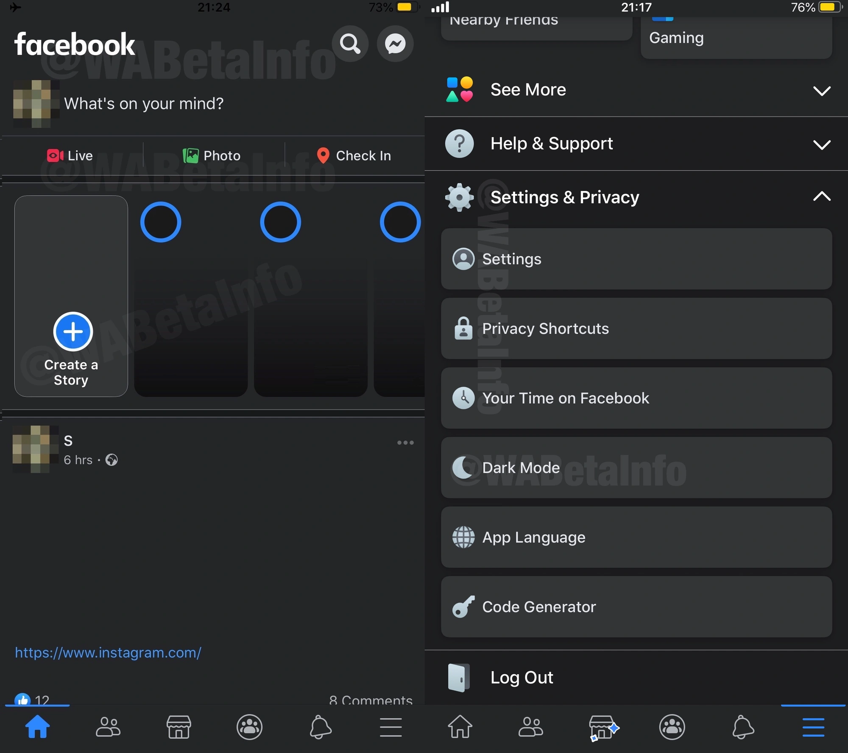Tap the red Check In pin icon
Viewport: 848px width, 753px height.
[323, 155]
